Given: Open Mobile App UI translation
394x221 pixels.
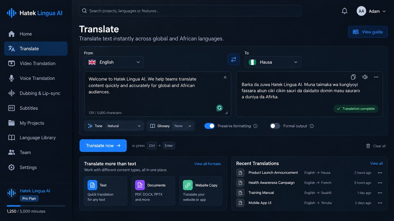Looking at the screenshot, I should point(260,203).
